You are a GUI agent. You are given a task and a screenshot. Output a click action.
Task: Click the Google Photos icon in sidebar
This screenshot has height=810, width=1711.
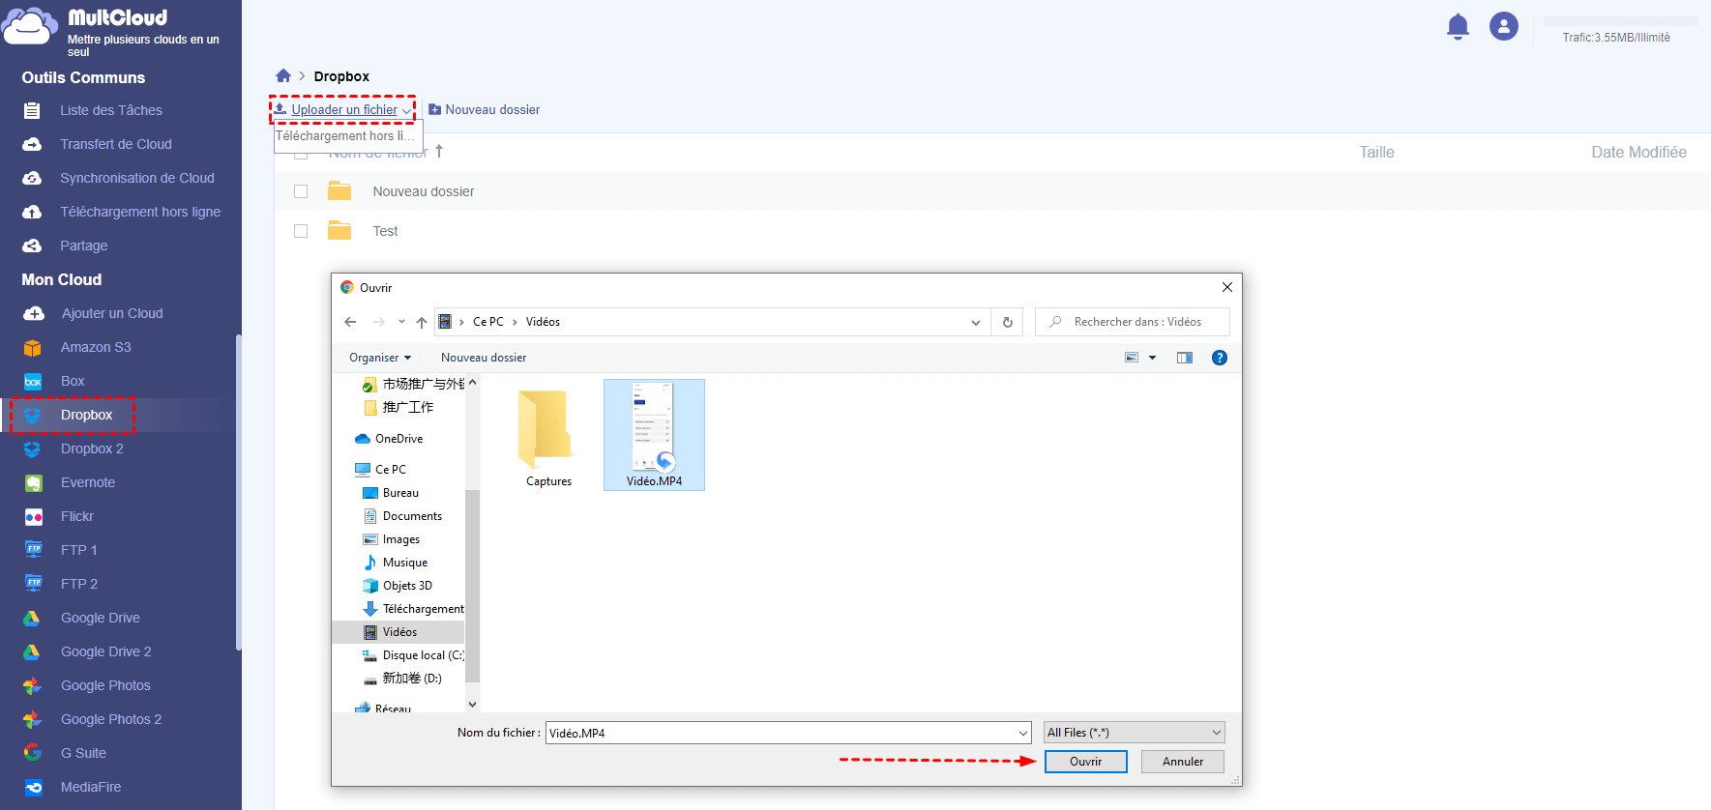pos(33,685)
